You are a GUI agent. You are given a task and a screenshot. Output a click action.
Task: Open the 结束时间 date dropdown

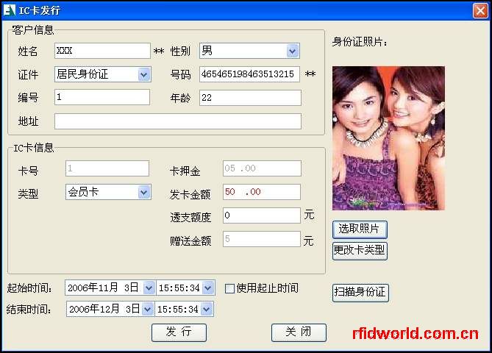(148, 310)
